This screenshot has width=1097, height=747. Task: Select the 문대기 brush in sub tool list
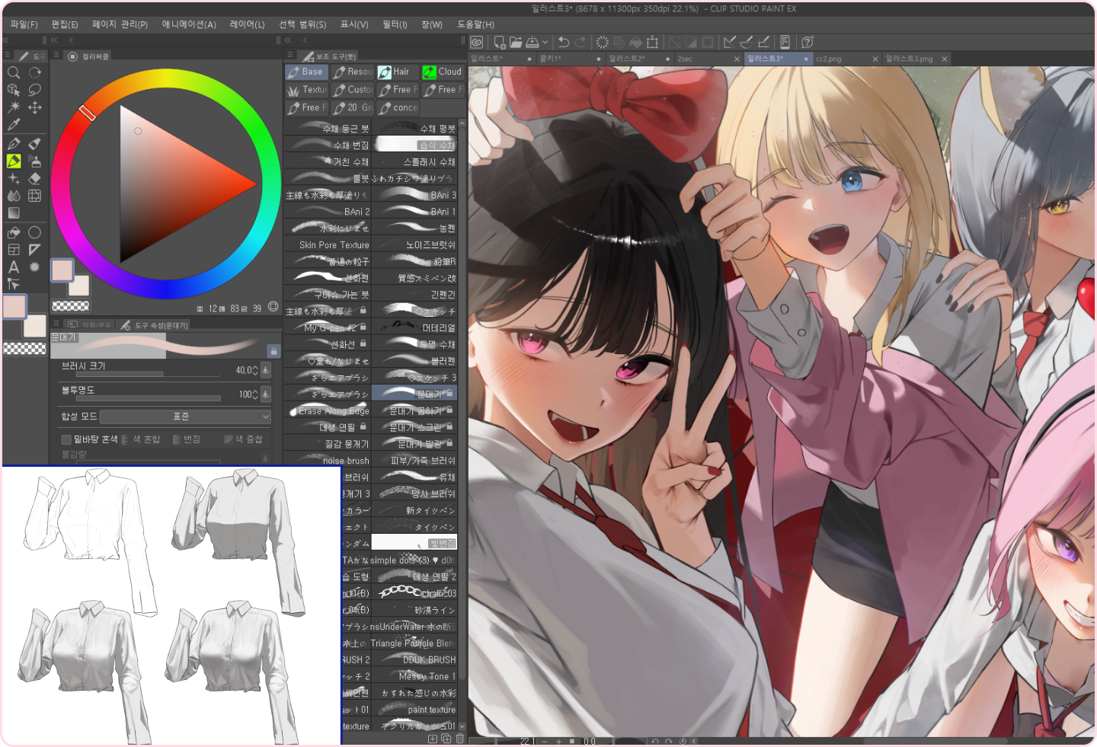[x=414, y=394]
